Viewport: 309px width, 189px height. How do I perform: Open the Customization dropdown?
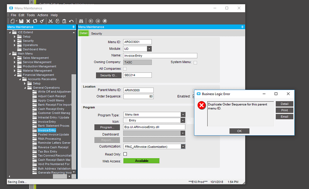click(x=183, y=146)
